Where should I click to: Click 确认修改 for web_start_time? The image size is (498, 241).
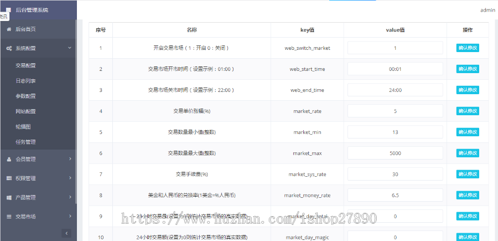(x=468, y=69)
